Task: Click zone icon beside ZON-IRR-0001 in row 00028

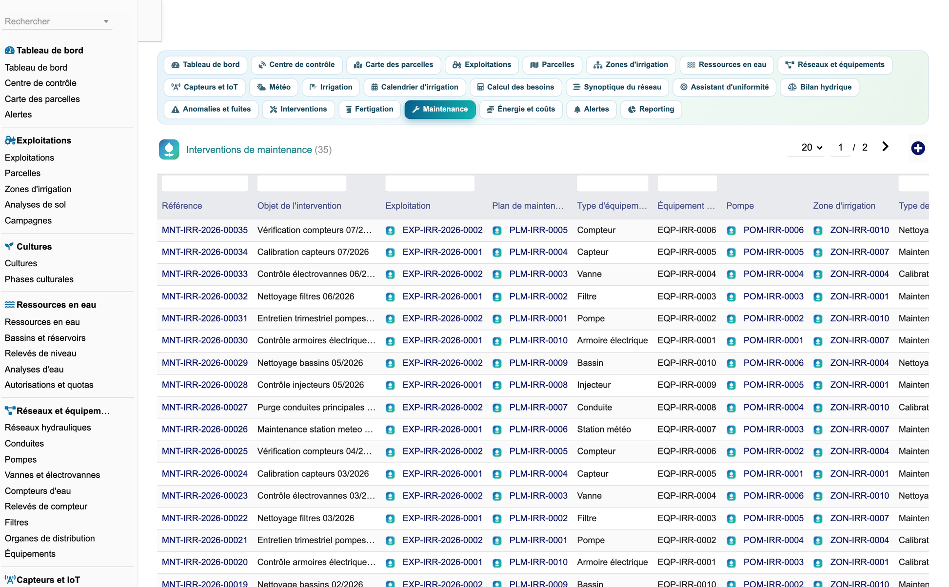Action: (x=818, y=385)
